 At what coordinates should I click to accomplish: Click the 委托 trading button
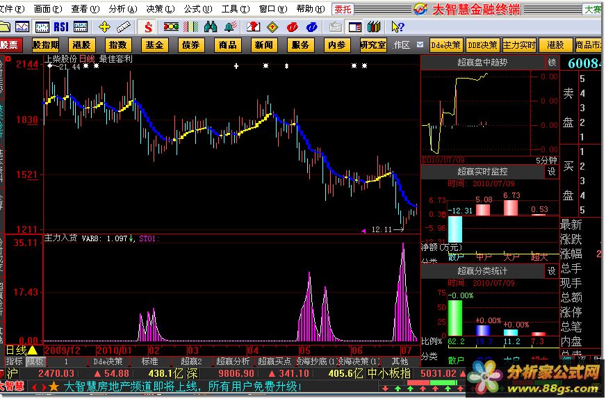coord(343,9)
